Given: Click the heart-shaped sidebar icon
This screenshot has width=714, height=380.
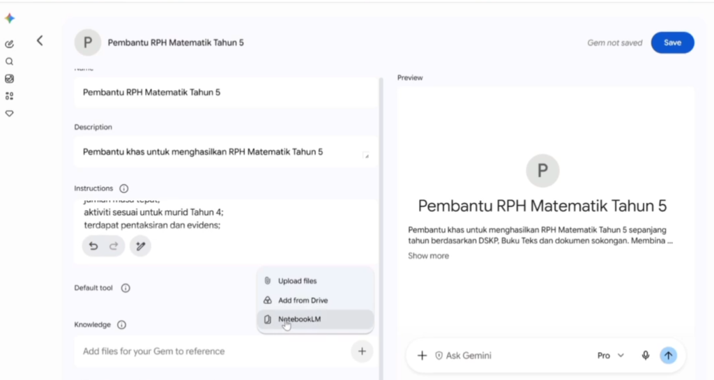Looking at the screenshot, I should click(9, 114).
